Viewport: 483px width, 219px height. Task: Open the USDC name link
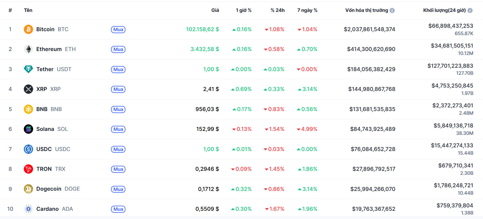coord(53,149)
